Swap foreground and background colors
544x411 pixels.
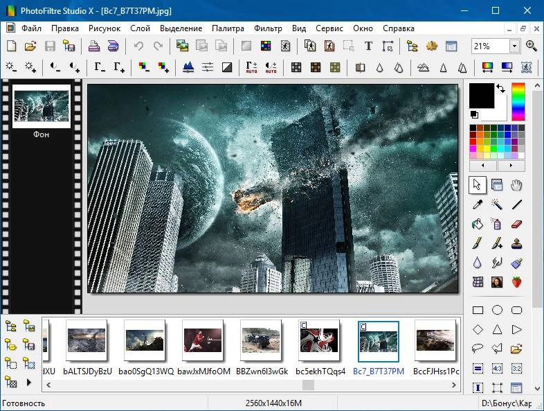pyautogui.click(x=500, y=89)
